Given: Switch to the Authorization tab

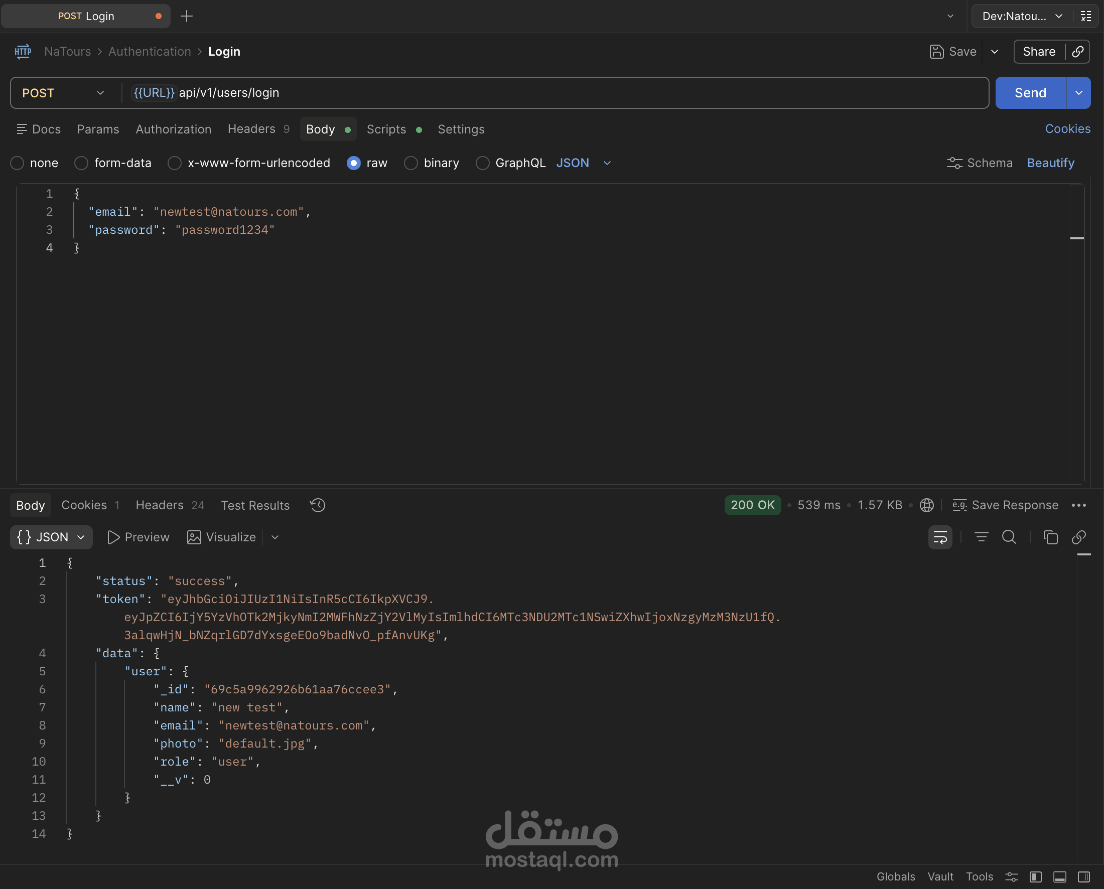Looking at the screenshot, I should [x=173, y=129].
